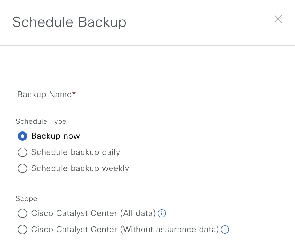The width and height of the screenshot is (295, 252).
Task: Click the "Scope" section heading
Action: [27, 199]
